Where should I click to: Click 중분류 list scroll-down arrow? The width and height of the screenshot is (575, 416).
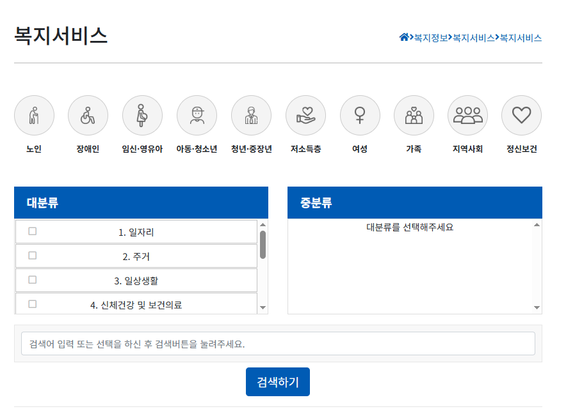click(537, 308)
